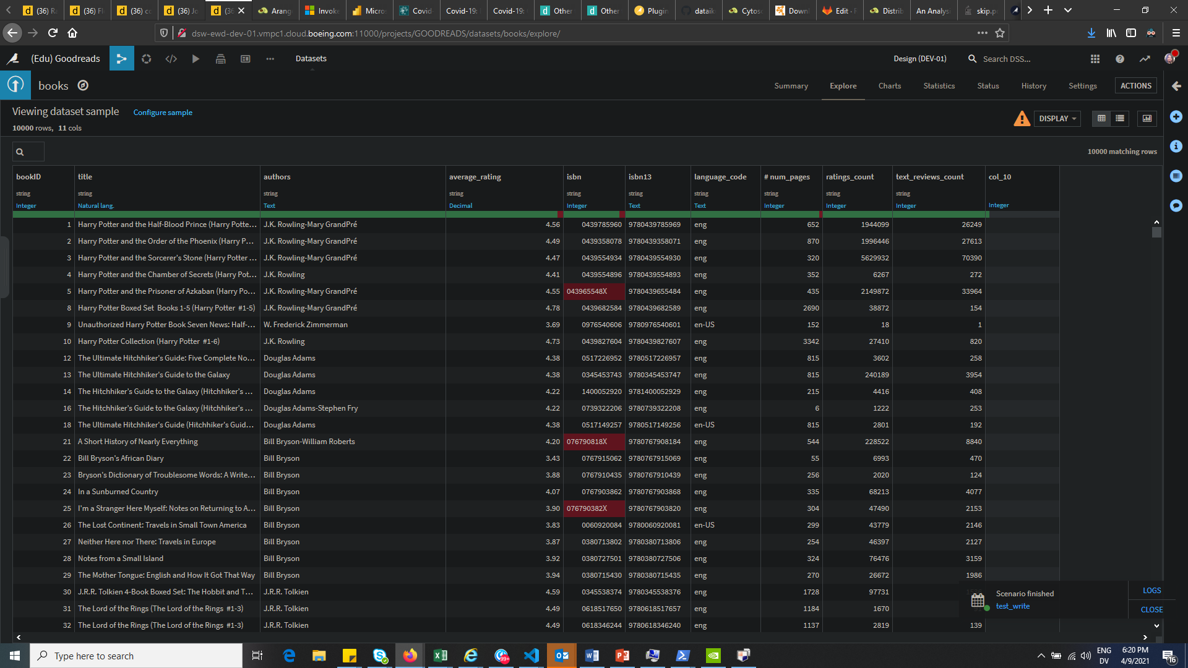Switch to grid table view toggle
The width and height of the screenshot is (1188, 668).
click(1101, 118)
